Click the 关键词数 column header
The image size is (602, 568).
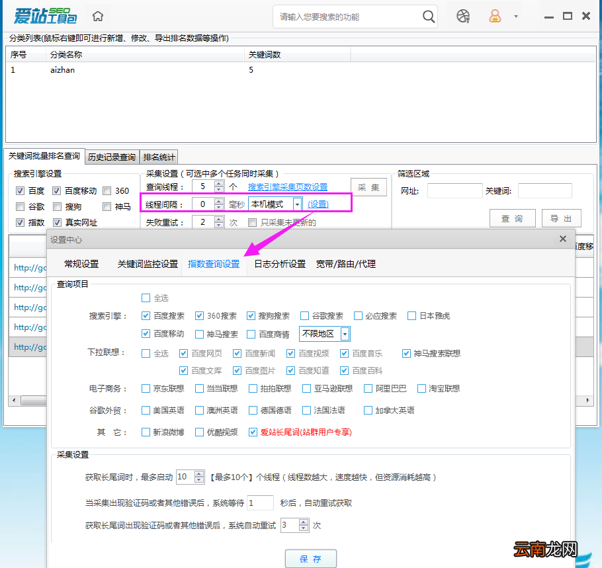[297, 54]
